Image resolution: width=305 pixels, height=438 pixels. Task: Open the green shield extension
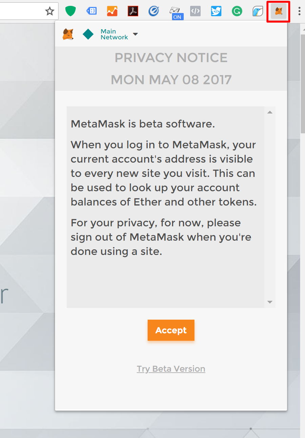(70, 11)
